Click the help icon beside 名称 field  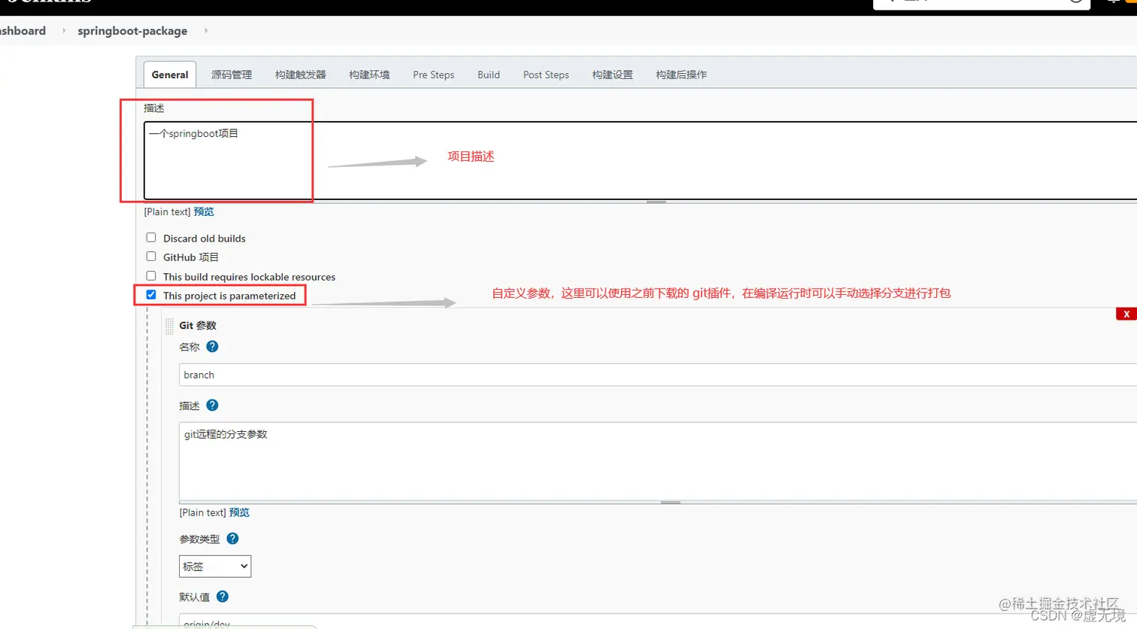click(x=211, y=347)
